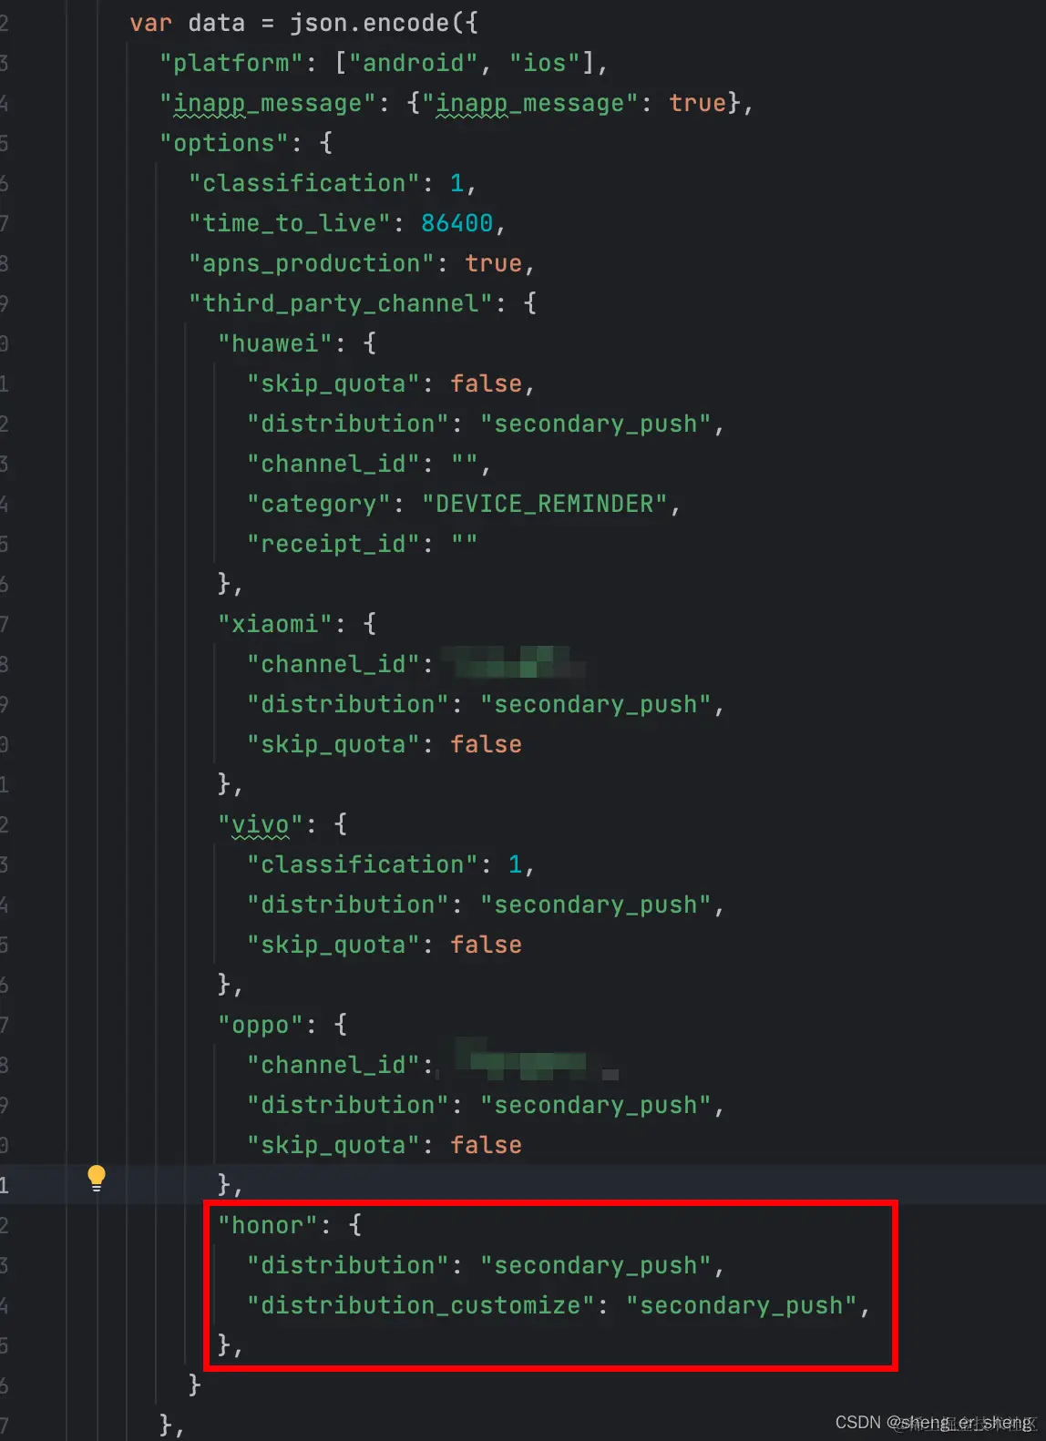The height and width of the screenshot is (1441, 1046).
Task: Click the "distribution_customize" key
Action: point(421,1305)
